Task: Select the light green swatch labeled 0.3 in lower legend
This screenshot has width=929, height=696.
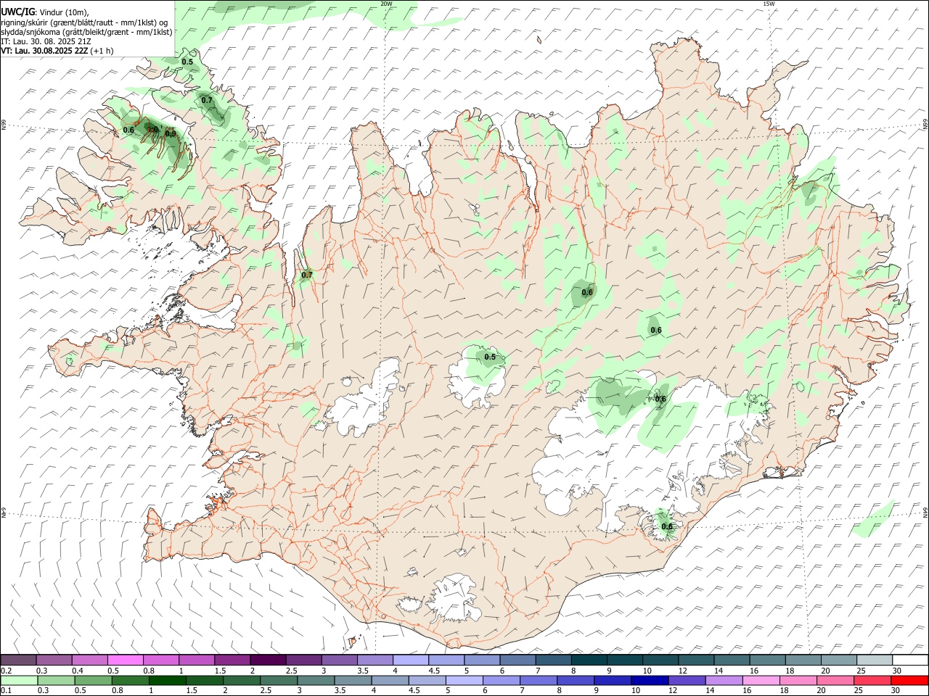Action: pos(56,680)
